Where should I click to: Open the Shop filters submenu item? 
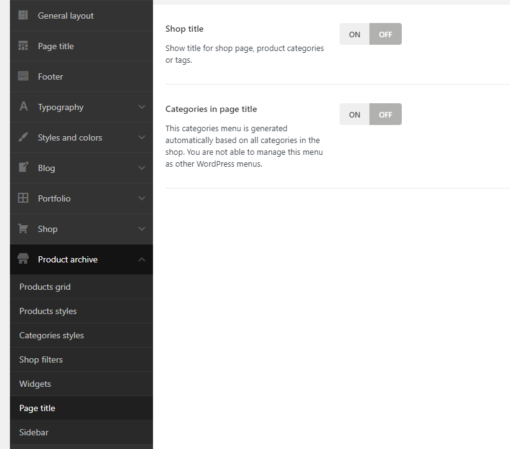(41, 359)
